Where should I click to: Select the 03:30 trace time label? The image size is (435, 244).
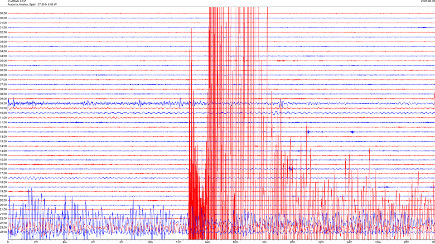tap(3, 47)
